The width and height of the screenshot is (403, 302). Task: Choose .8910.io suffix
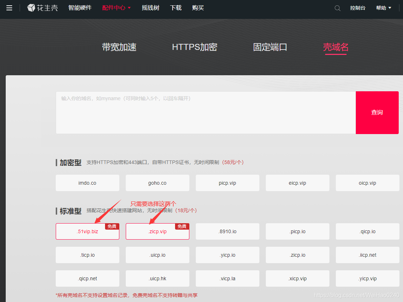pyautogui.click(x=228, y=231)
